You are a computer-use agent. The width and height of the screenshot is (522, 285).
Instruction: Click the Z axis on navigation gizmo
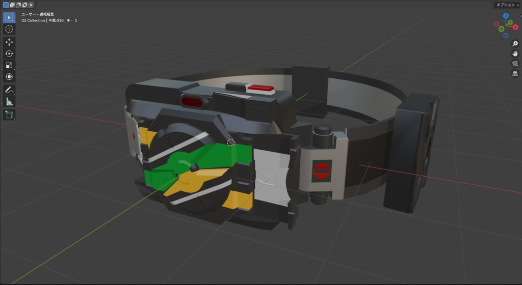(x=506, y=16)
